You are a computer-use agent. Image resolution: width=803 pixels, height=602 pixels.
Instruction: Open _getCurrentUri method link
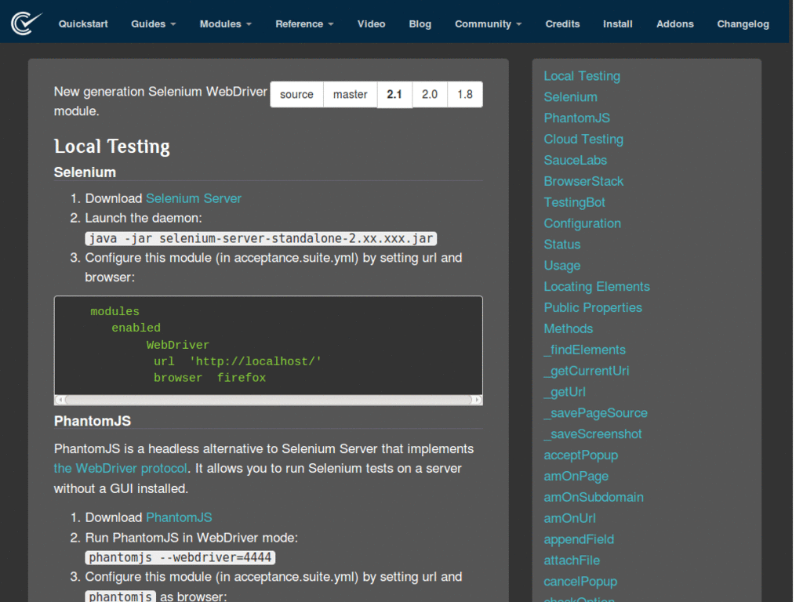coord(587,371)
